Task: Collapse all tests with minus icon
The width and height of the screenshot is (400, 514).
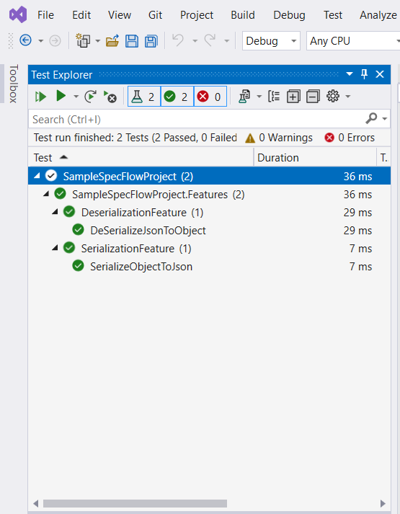Action: click(313, 97)
